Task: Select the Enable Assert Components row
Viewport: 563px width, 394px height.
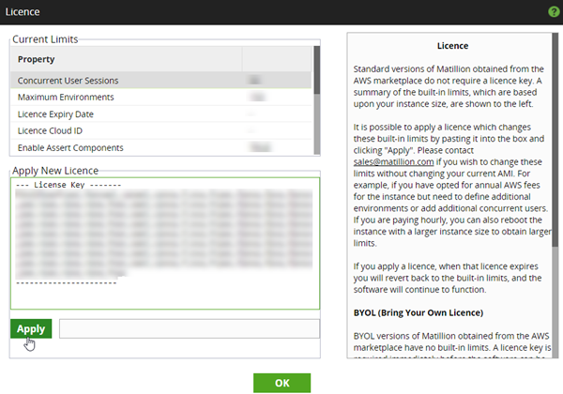Action: coord(160,147)
